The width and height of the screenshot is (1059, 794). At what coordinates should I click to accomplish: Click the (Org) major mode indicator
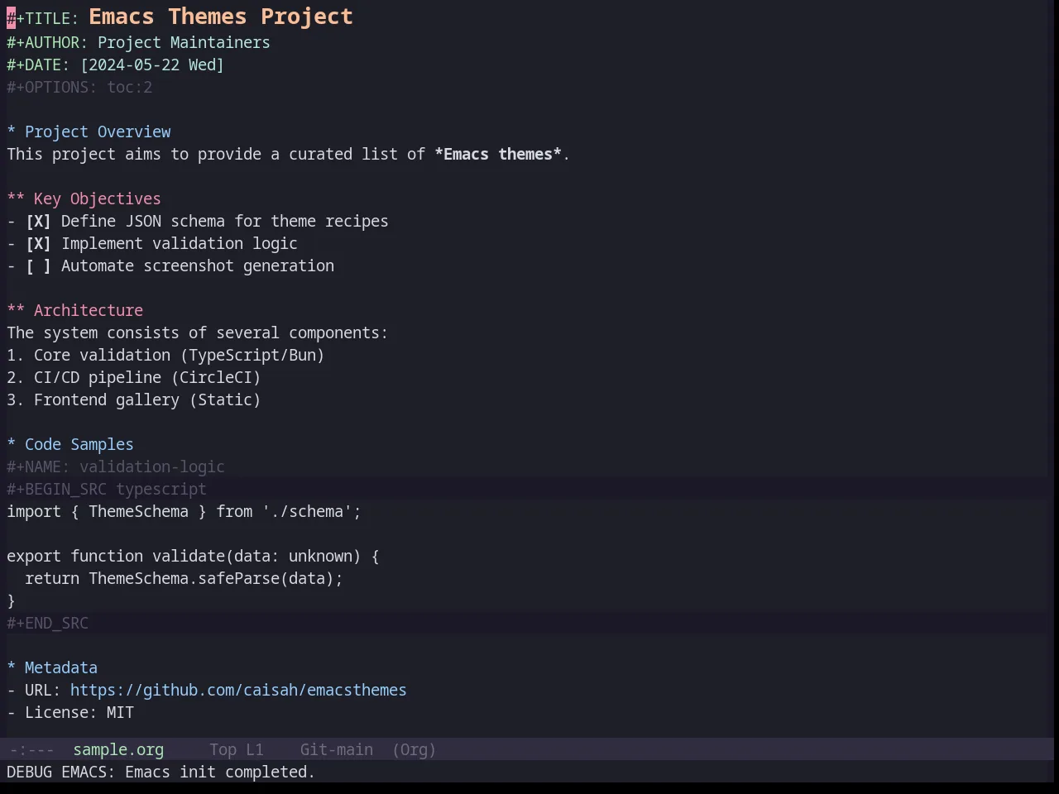coord(414,749)
